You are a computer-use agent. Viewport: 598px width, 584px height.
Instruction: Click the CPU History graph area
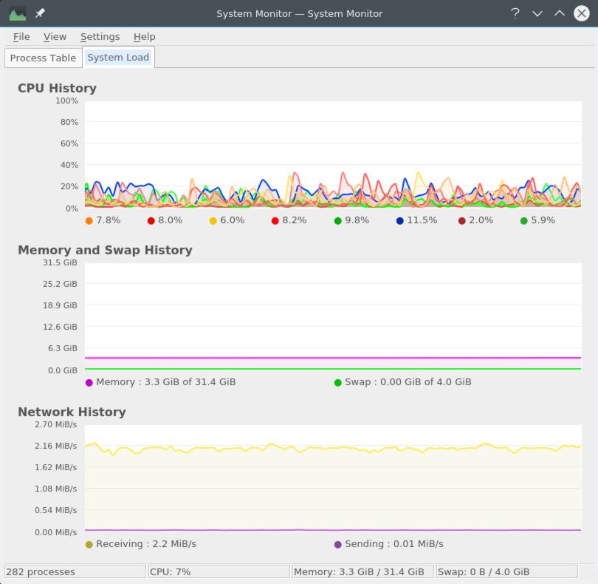[333, 155]
